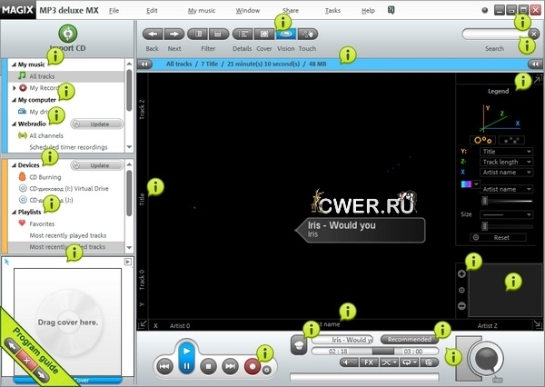Toggle the Details list view
This screenshot has width=545, height=387.
[242, 34]
